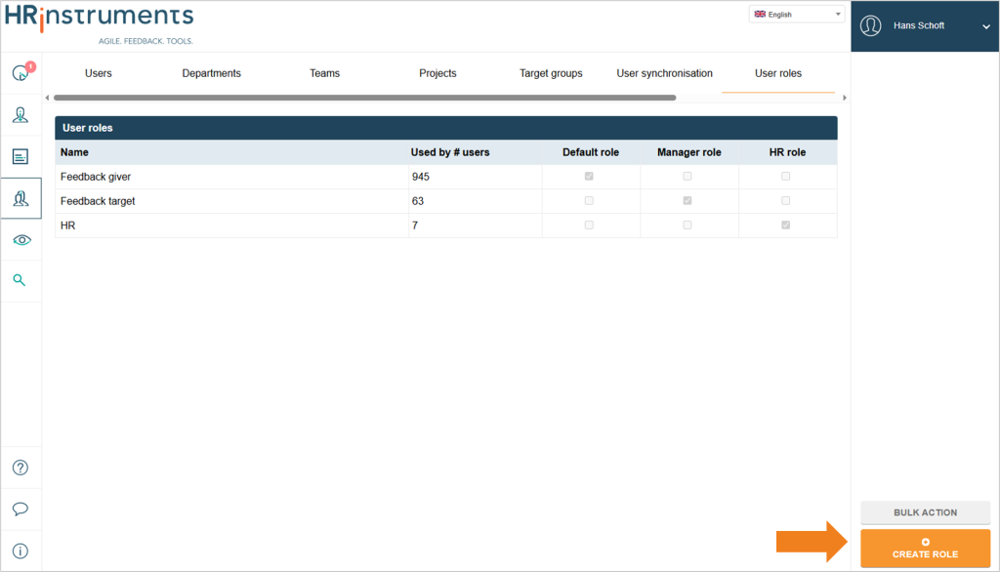Open the surveys form sidebar icon

click(21, 156)
